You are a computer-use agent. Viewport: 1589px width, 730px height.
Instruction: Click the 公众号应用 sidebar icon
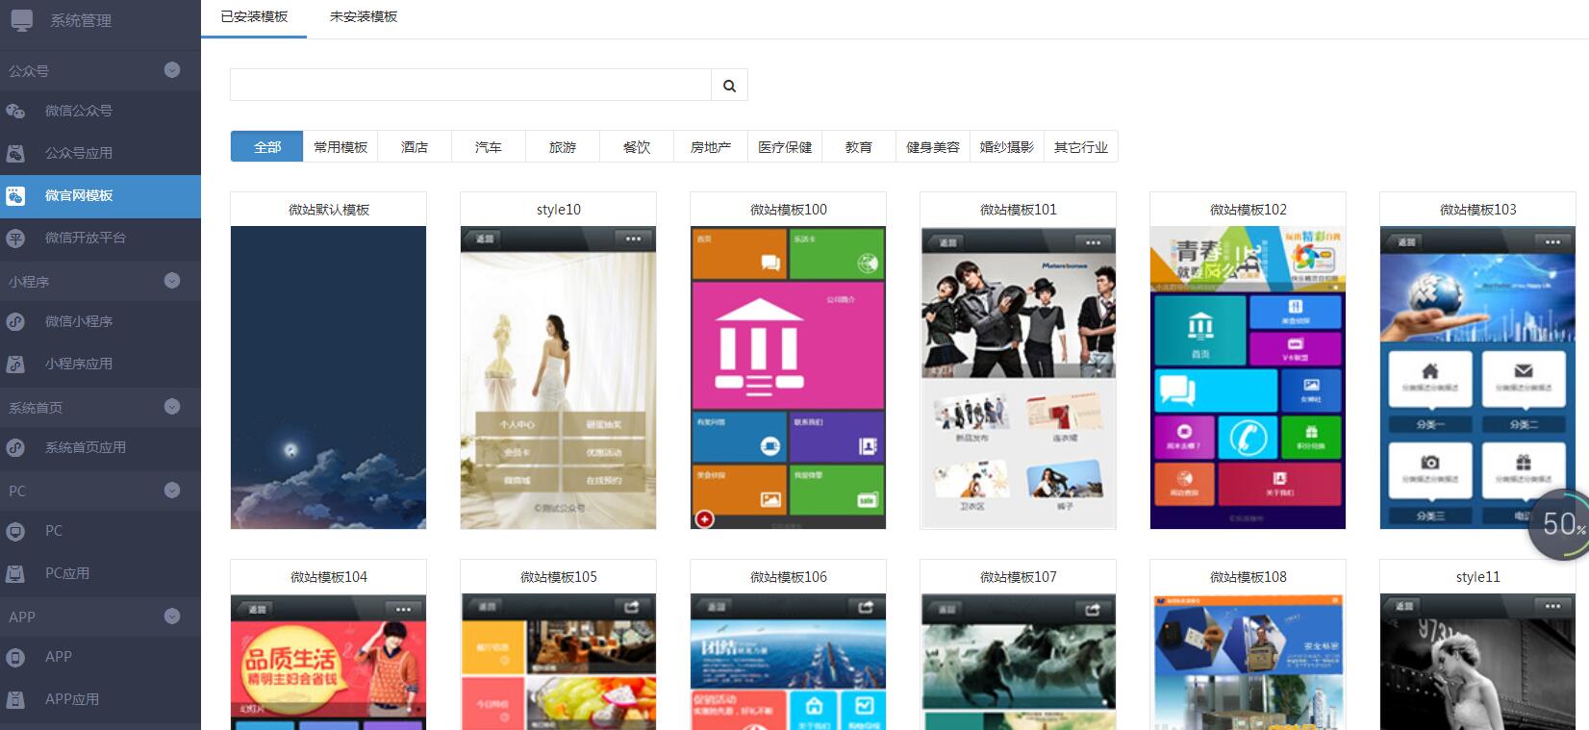click(x=15, y=153)
